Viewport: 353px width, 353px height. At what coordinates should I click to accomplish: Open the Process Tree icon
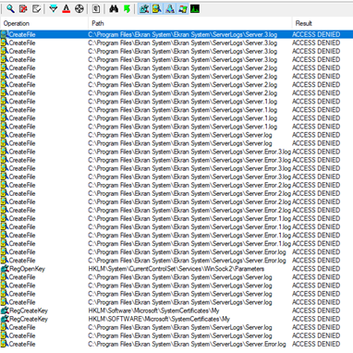(96, 9)
